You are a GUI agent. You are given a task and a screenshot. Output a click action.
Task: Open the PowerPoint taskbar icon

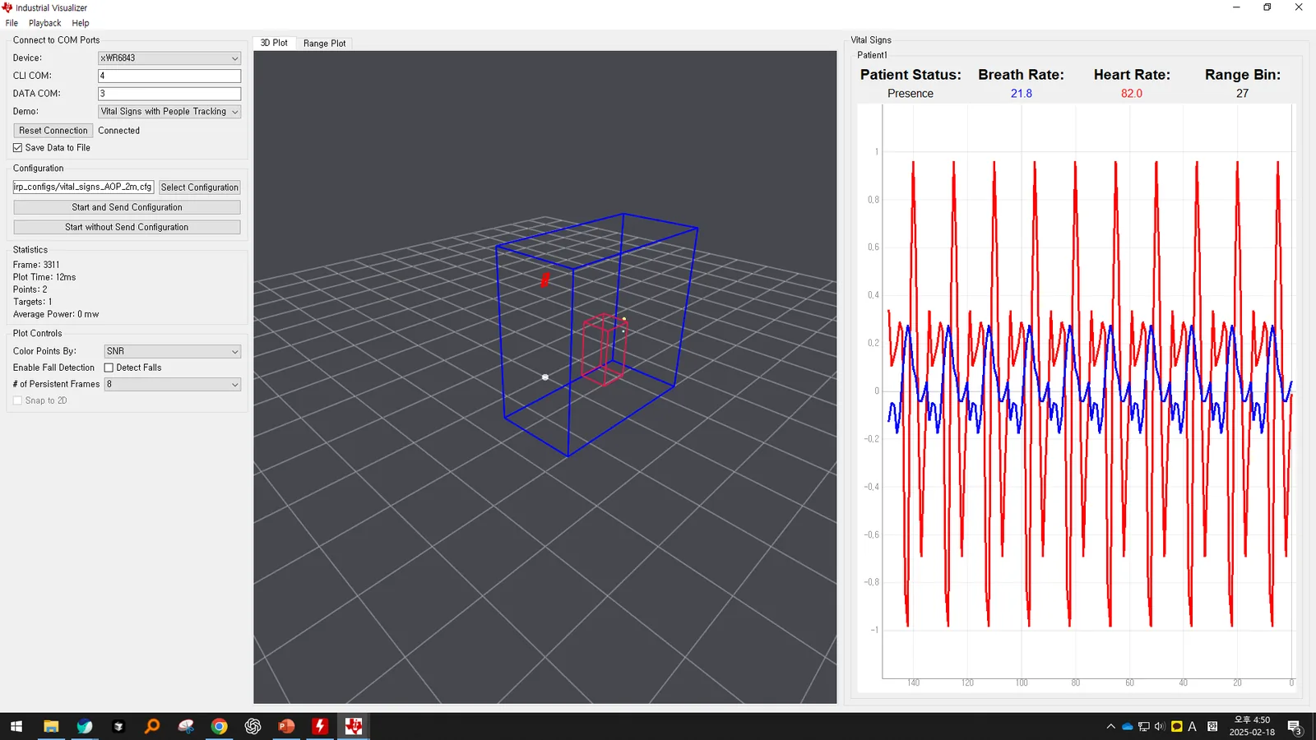[286, 726]
